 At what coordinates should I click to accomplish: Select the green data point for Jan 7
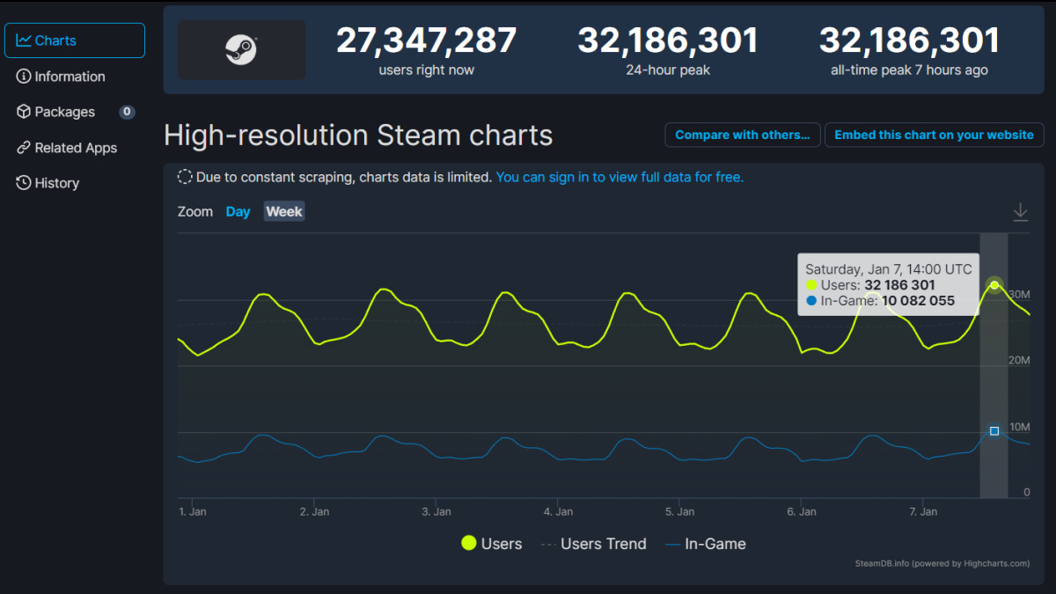click(994, 285)
